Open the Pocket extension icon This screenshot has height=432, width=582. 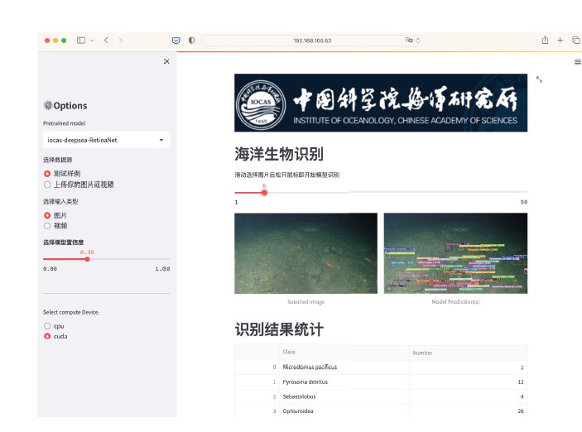pyautogui.click(x=176, y=40)
